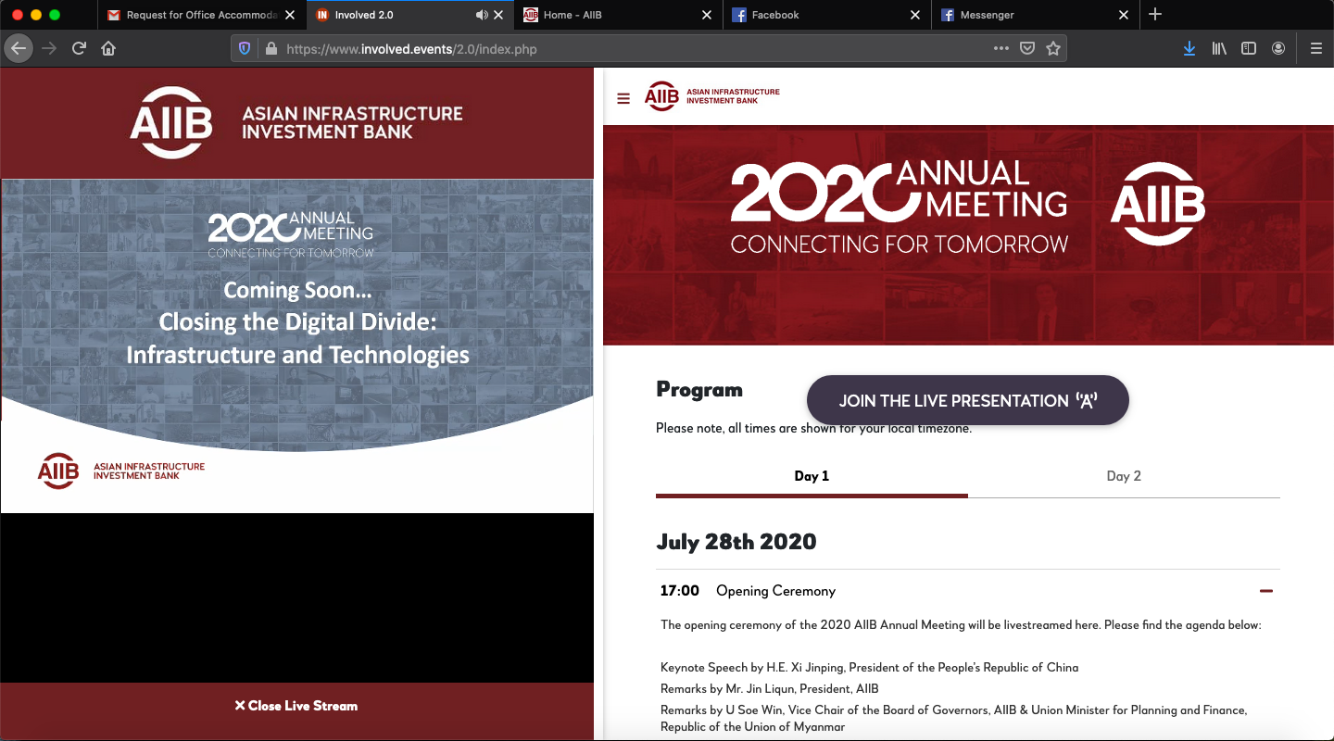This screenshot has height=741, width=1334.
Task: Select the Day 1 program tab
Action: click(x=812, y=476)
